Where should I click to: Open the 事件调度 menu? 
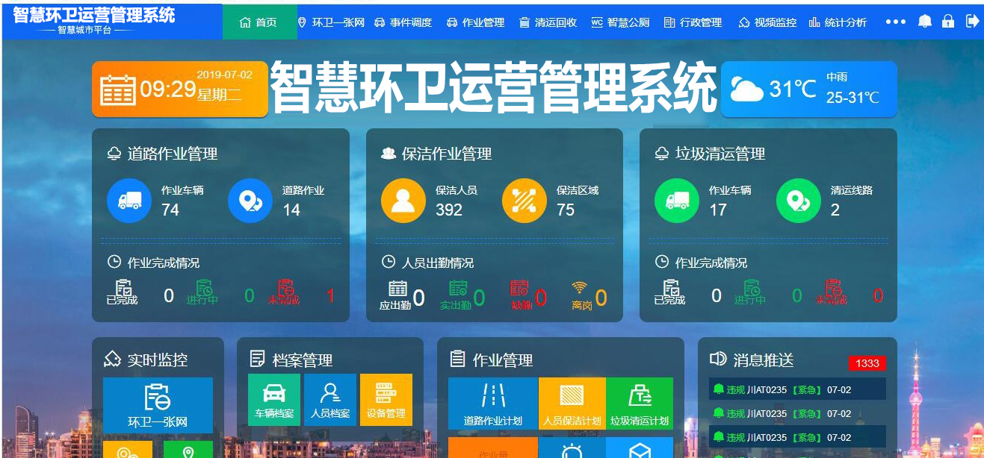click(x=403, y=22)
